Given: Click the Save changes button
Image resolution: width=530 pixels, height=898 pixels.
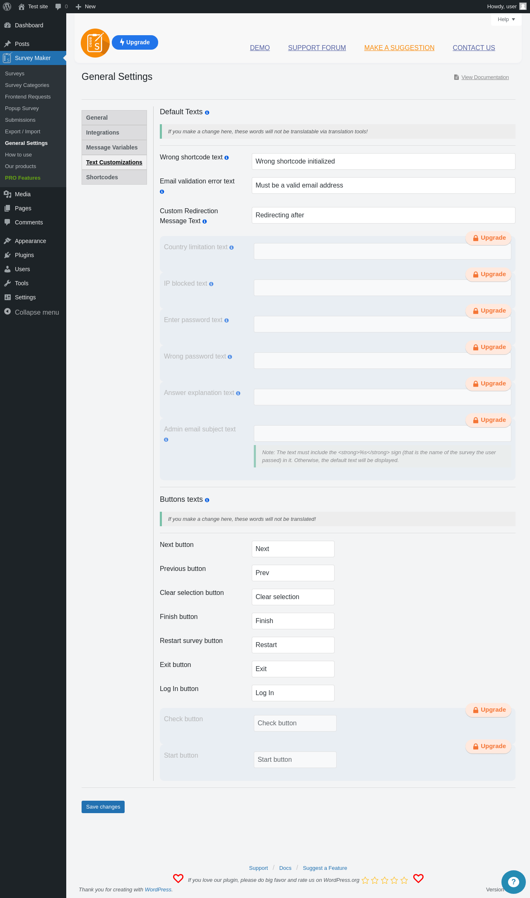Looking at the screenshot, I should [x=103, y=807].
